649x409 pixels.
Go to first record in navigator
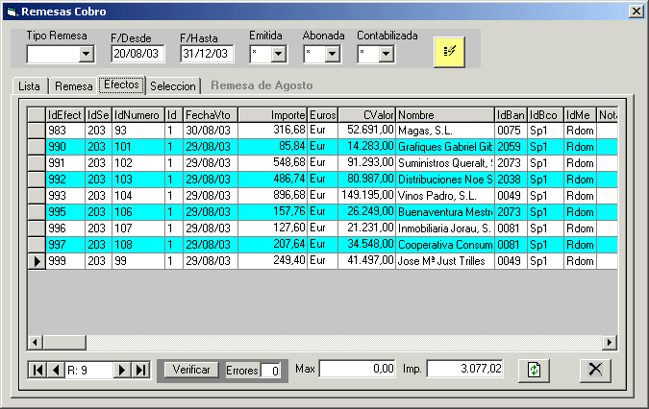pos(38,370)
